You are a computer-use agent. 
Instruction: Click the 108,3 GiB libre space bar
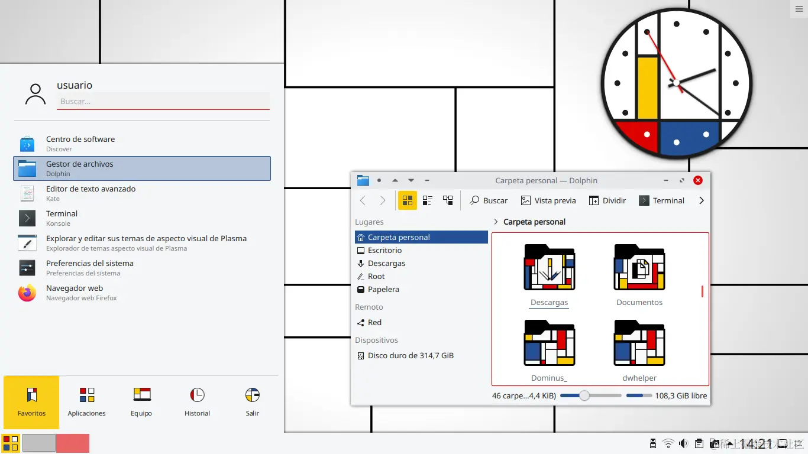[639, 395]
